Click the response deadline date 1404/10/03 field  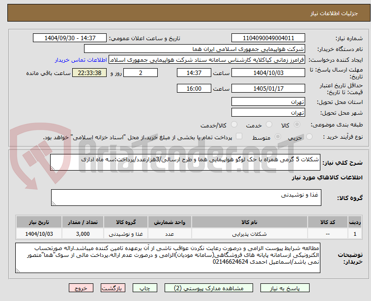click(x=268, y=73)
